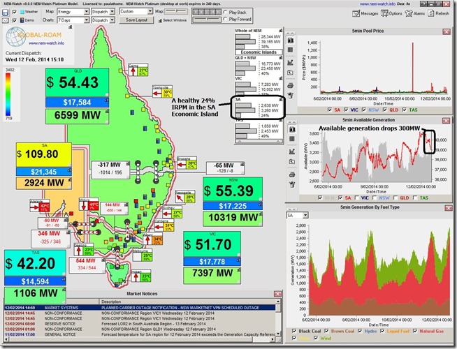Select the RESERVE NOTICE row
457x349 pixels.
tap(140, 324)
